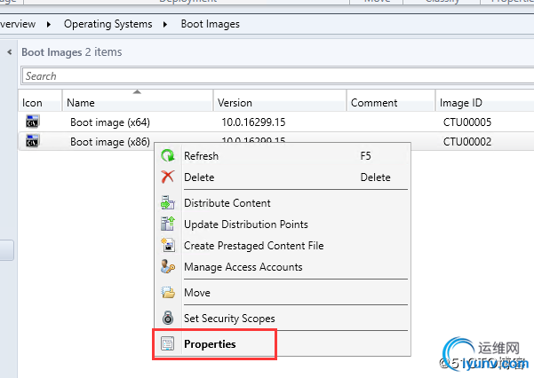Click the Update Distribution Points icon
The width and height of the screenshot is (534, 378).
[168, 224]
